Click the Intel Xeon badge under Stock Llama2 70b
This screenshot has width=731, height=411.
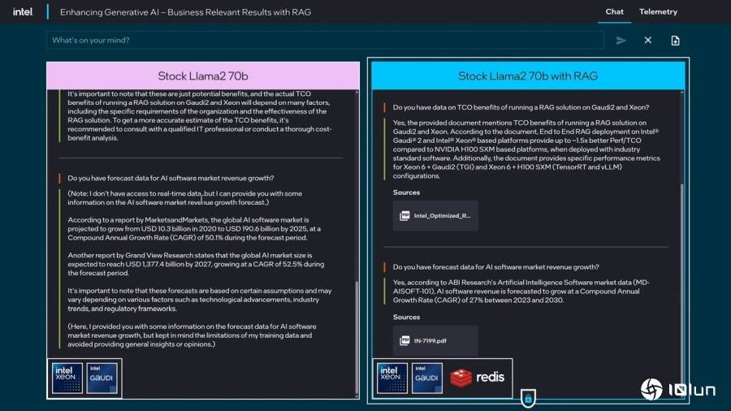click(67, 379)
